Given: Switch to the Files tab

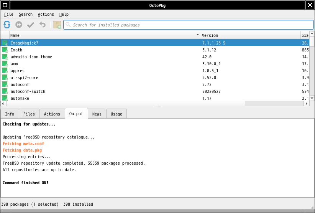Looking at the screenshot, I should 29,114.
